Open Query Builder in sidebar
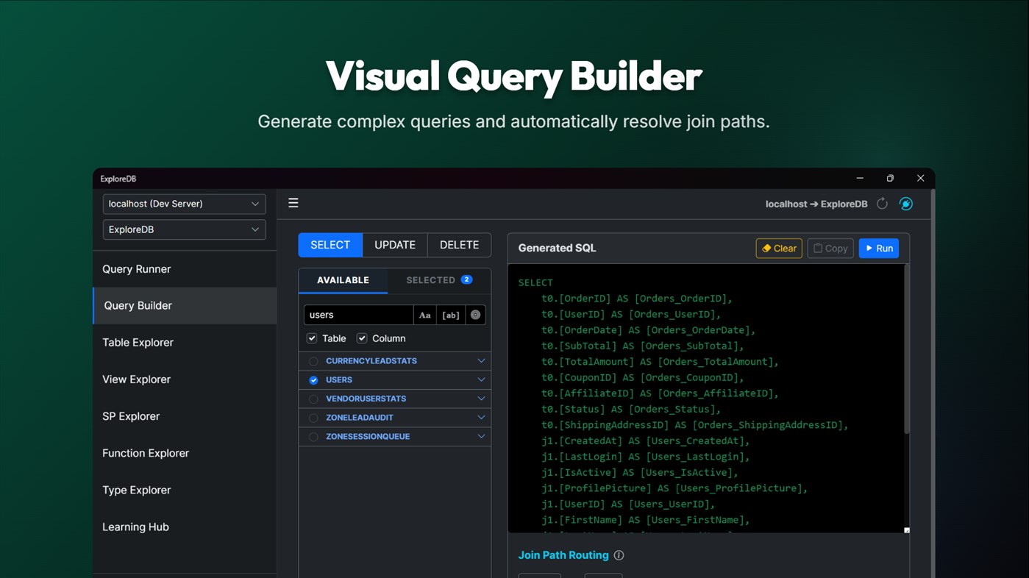 185,306
